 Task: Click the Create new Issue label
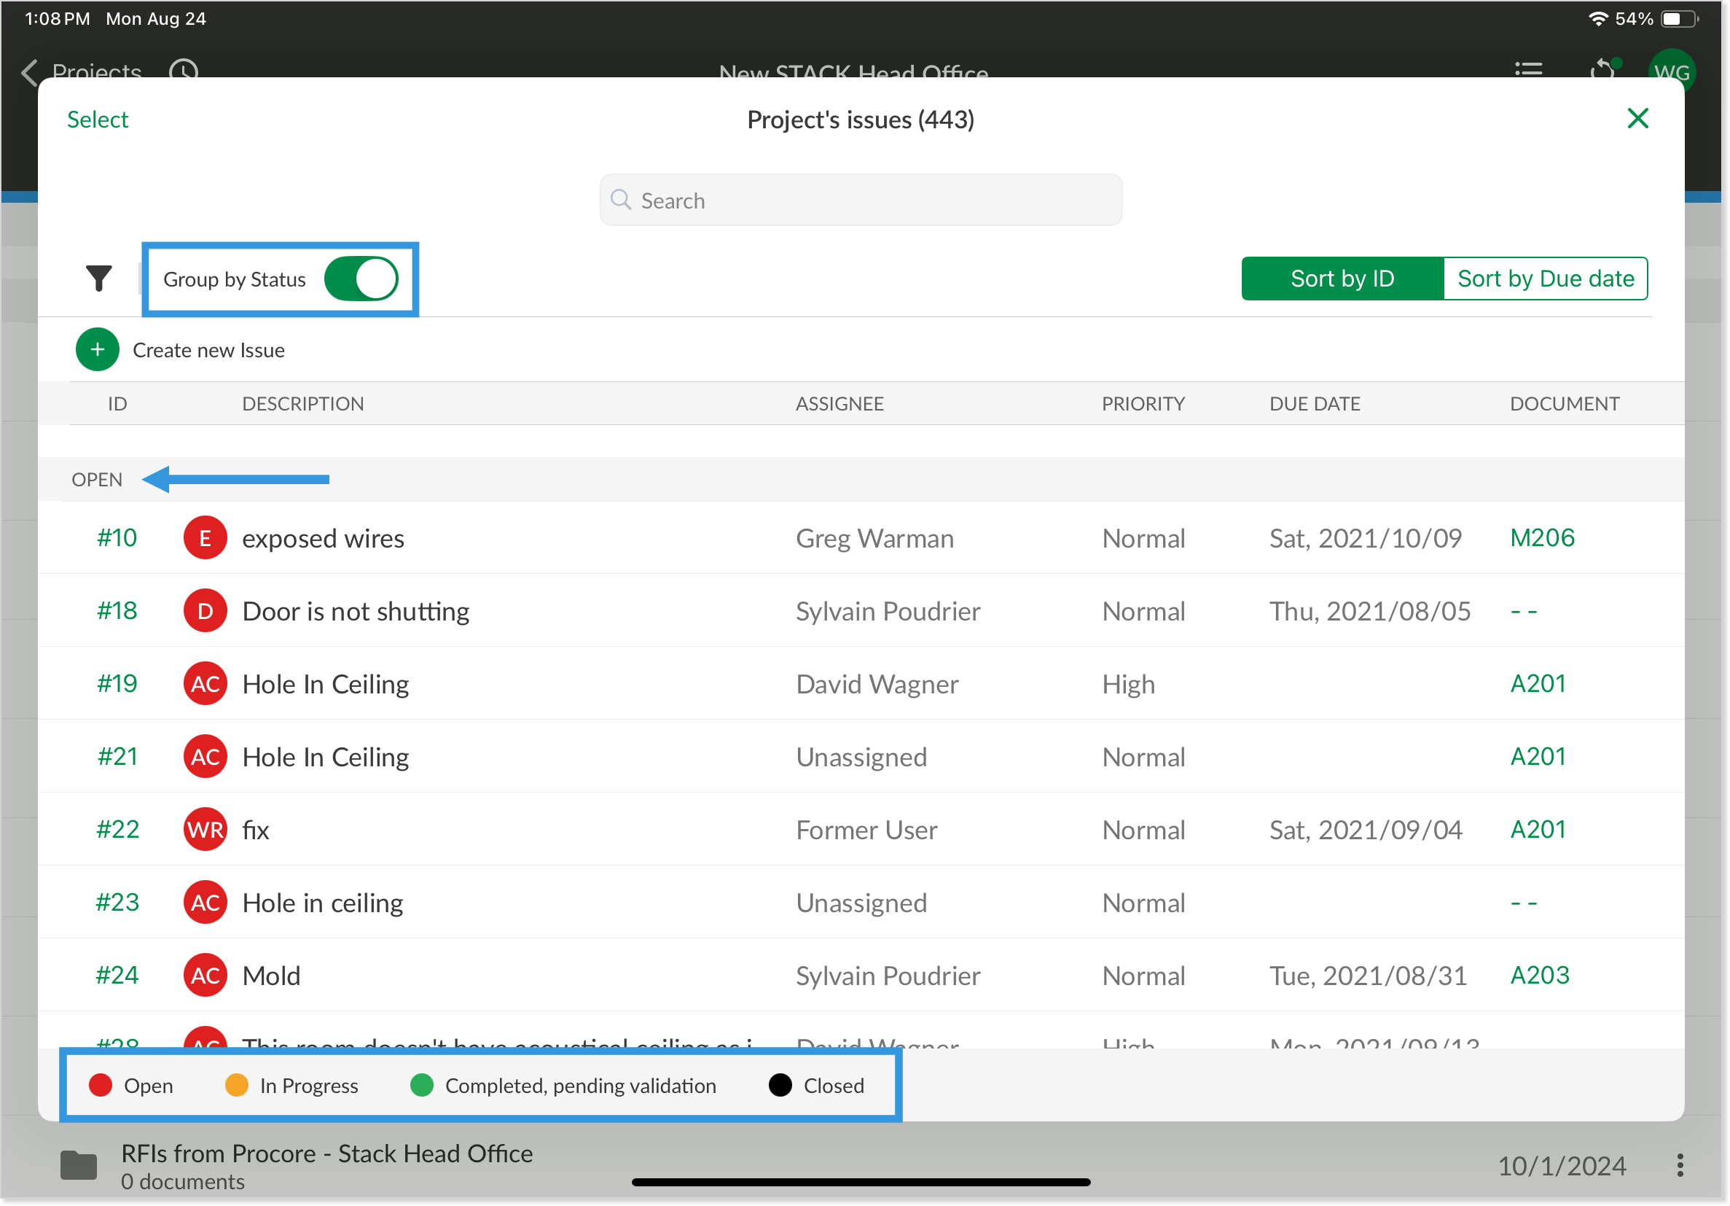click(x=208, y=351)
